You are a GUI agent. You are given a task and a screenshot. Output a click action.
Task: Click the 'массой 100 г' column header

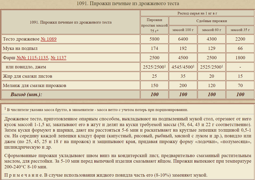183,30
